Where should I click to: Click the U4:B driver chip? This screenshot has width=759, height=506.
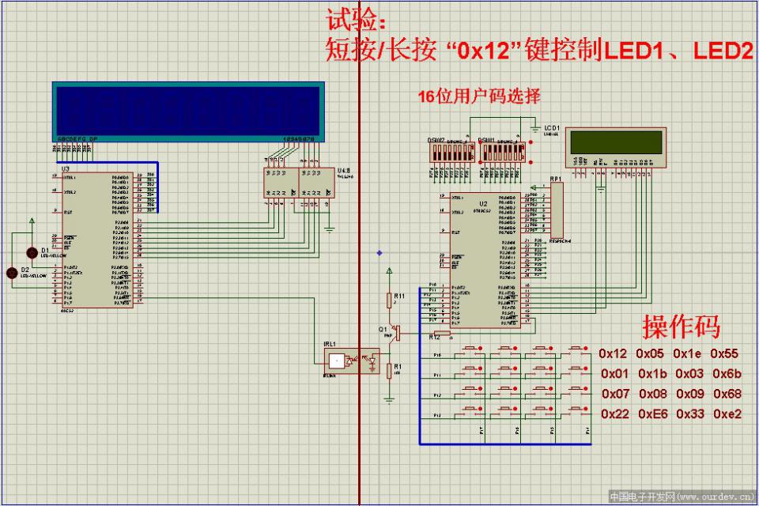[x=315, y=183]
